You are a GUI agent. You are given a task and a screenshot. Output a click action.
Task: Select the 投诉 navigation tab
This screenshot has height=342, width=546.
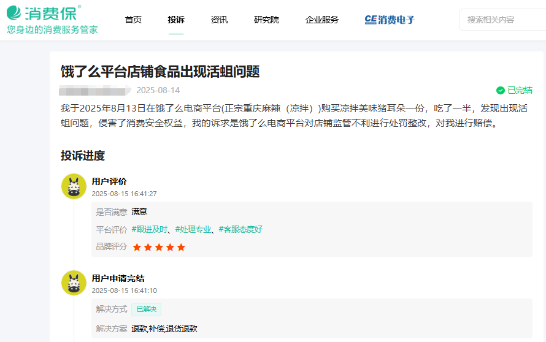[x=176, y=20]
